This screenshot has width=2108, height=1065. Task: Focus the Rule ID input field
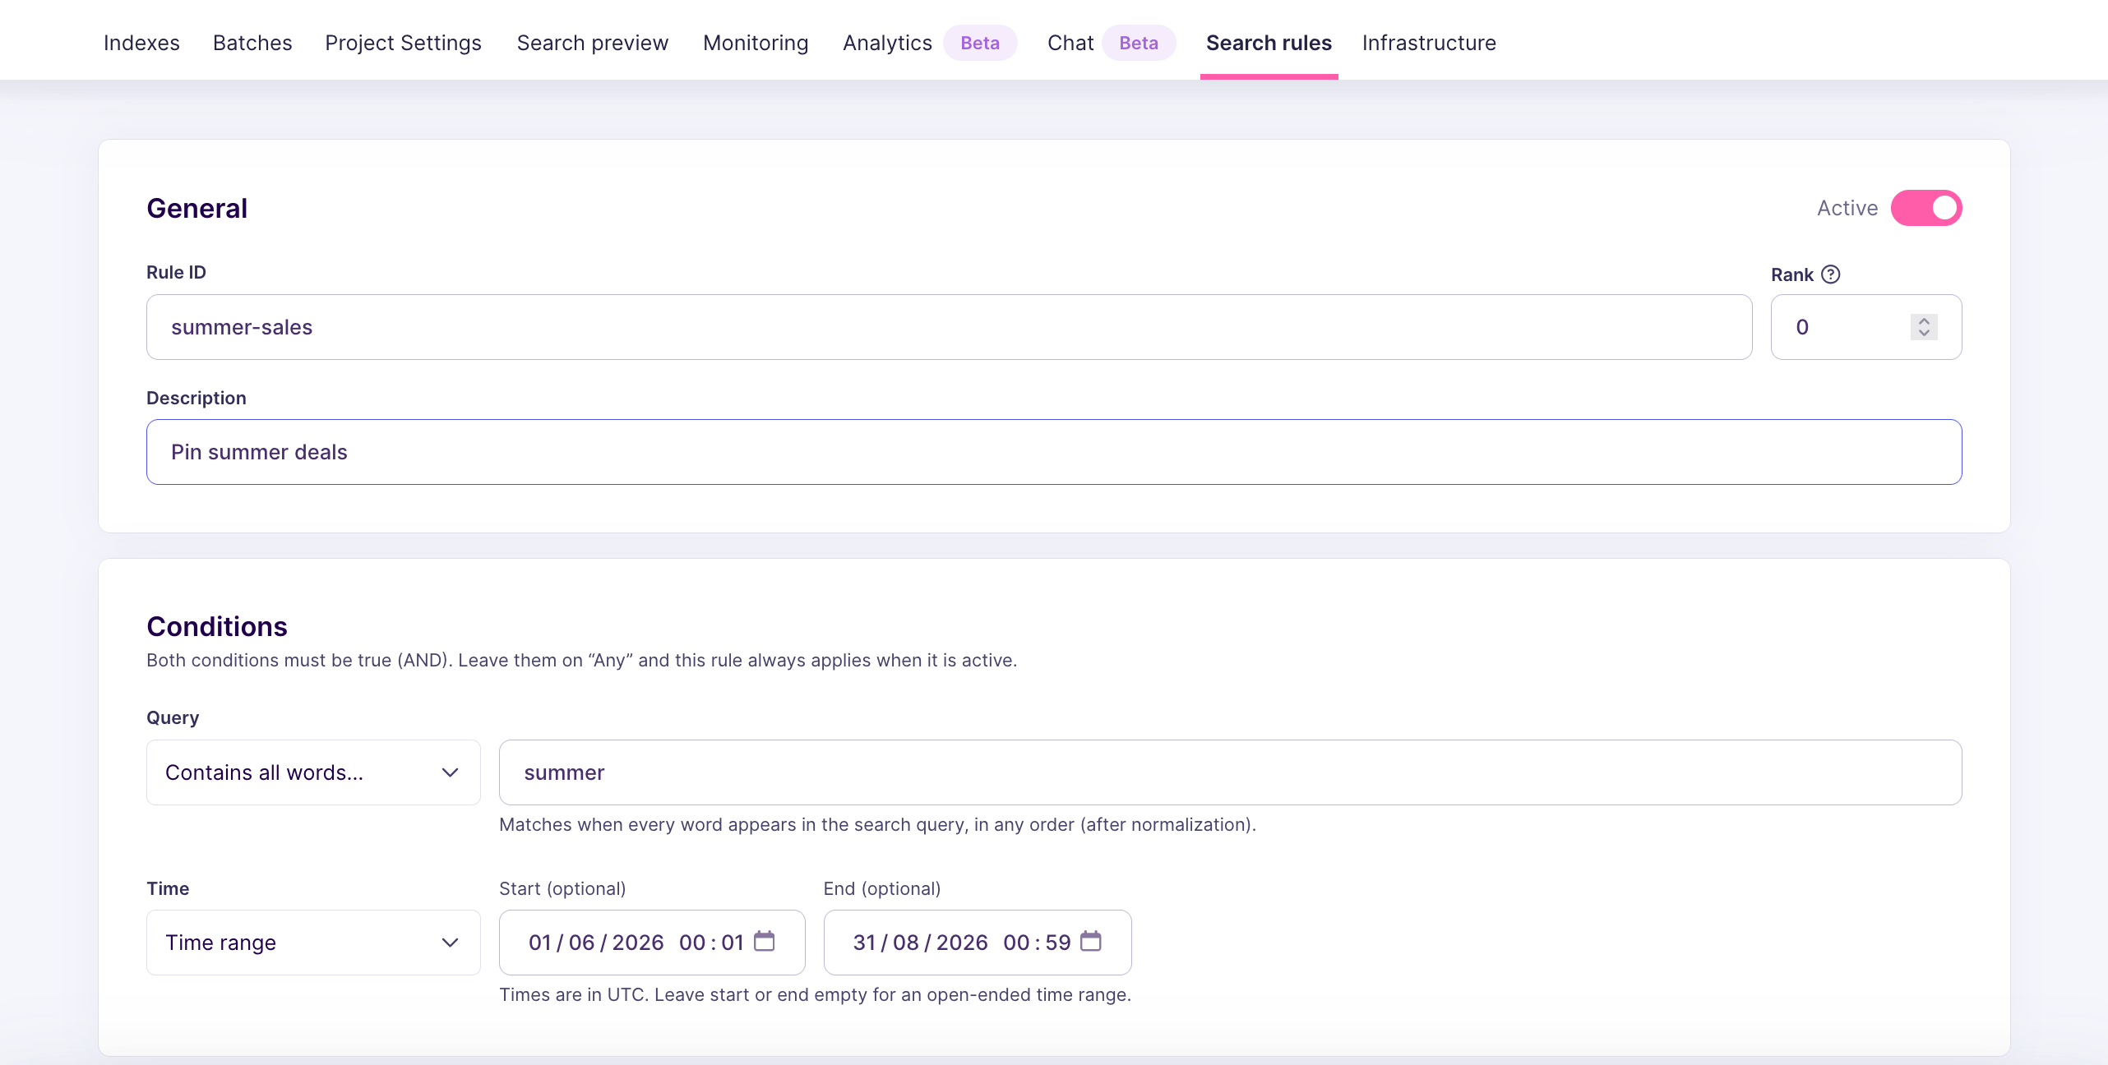point(950,327)
